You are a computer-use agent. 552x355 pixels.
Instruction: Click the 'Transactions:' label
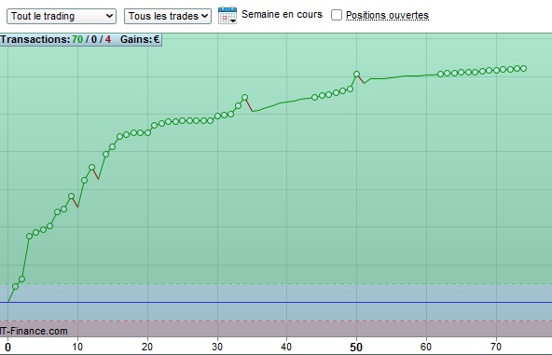(x=35, y=39)
